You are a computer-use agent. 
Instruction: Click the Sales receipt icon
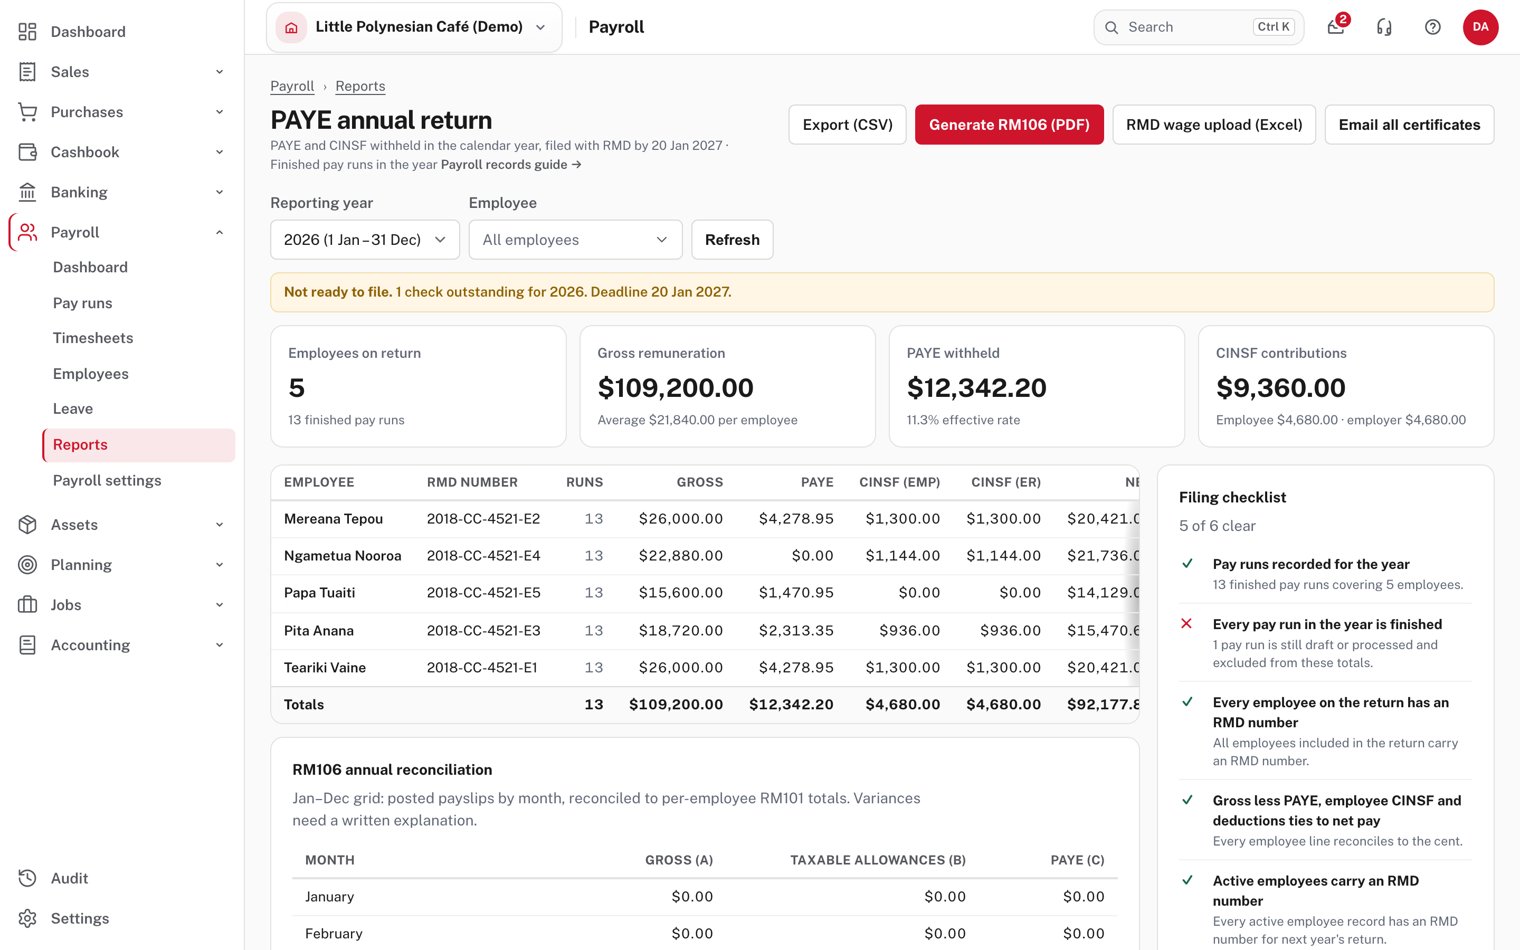pos(27,72)
